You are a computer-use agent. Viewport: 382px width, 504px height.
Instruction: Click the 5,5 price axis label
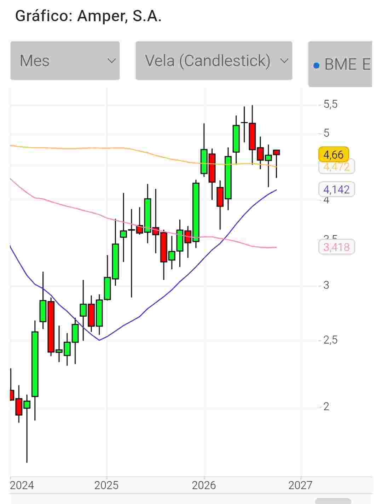point(330,104)
